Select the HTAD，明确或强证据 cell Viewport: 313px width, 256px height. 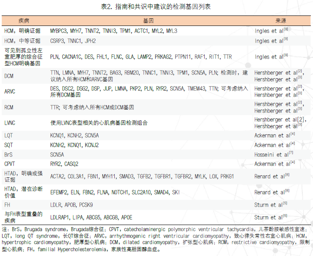(23, 177)
